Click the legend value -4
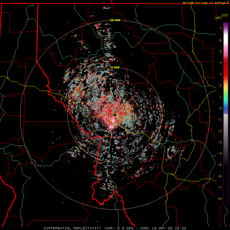 [x=220, y=154]
